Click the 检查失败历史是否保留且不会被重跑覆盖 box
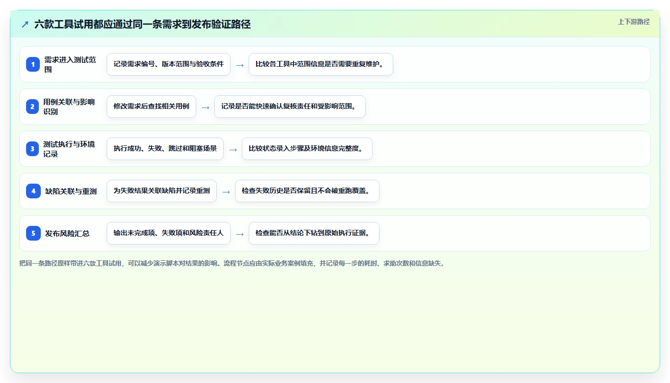 tap(307, 191)
